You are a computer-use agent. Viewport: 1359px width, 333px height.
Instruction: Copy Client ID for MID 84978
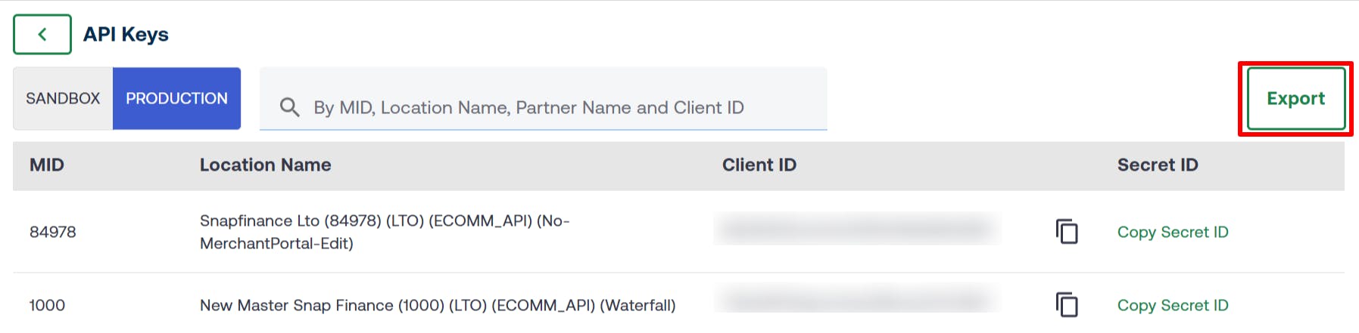click(x=1067, y=232)
